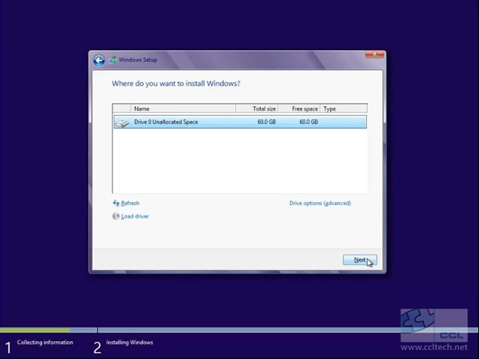The height and width of the screenshot is (359, 479).
Task: Click the Load driver disc icon
Action: (x=116, y=216)
